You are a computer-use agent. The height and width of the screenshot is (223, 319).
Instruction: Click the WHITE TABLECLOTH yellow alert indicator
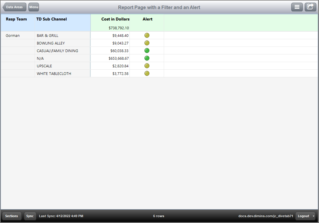(147, 73)
